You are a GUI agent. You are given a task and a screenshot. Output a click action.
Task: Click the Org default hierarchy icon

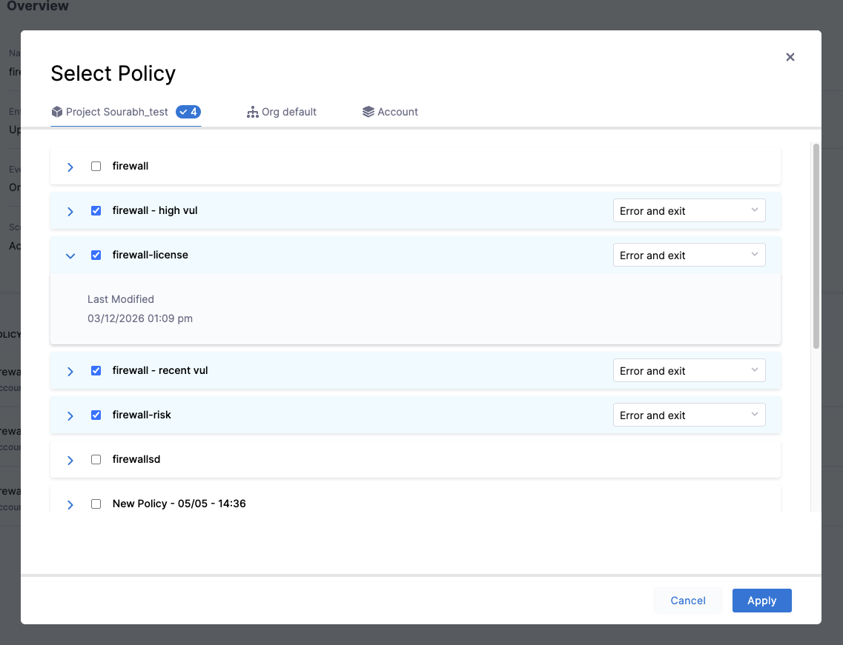pos(252,112)
